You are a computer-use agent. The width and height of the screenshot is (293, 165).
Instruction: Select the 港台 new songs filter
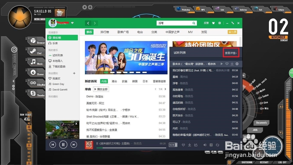pos(114,81)
